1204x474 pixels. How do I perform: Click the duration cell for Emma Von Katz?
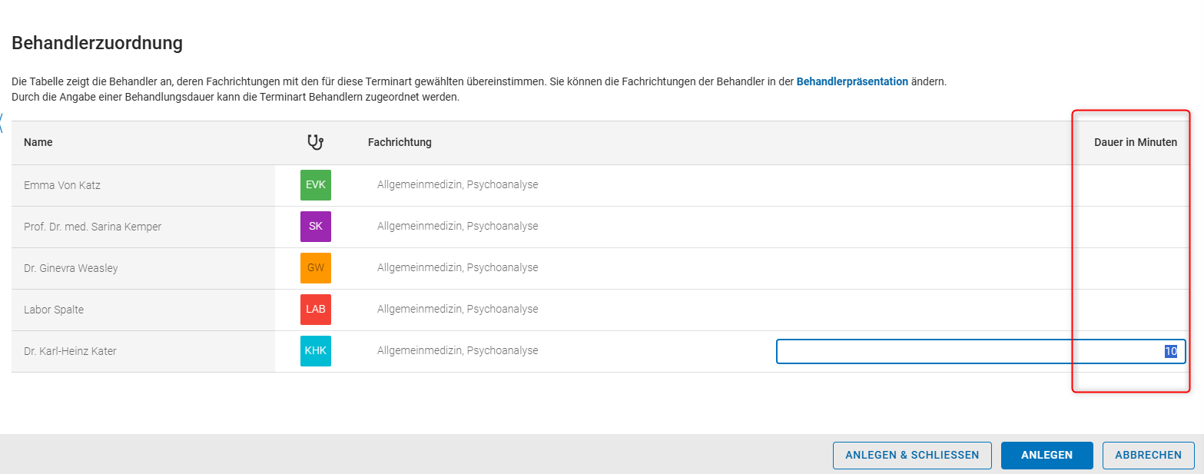click(x=1129, y=185)
